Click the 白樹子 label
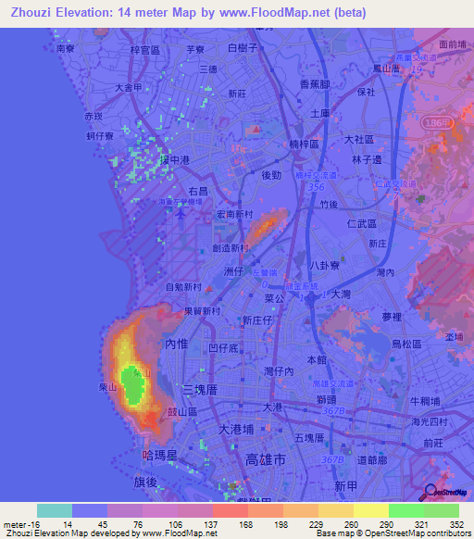 [243, 47]
